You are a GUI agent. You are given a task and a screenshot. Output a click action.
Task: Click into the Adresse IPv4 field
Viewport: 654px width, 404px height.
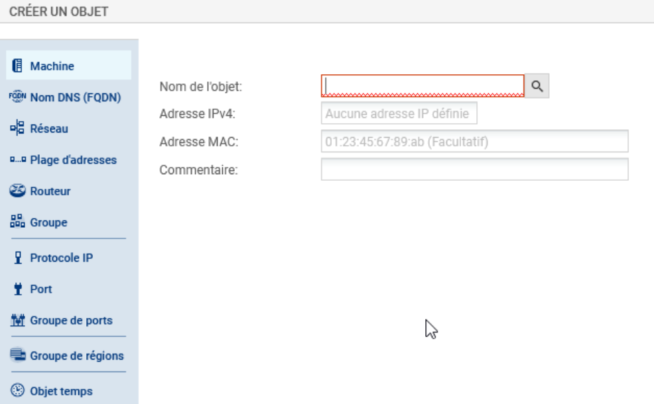coord(399,114)
